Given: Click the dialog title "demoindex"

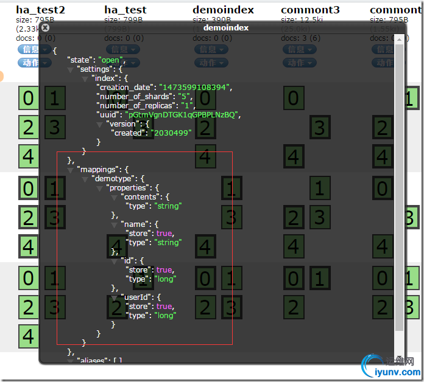Looking at the screenshot, I should click(x=226, y=28).
